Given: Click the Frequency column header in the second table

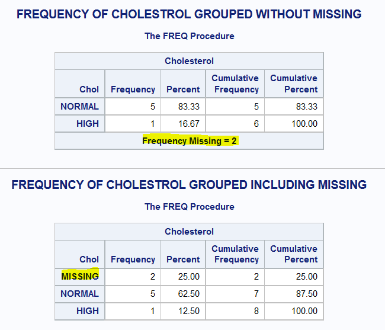Looking at the screenshot, I should [133, 259].
